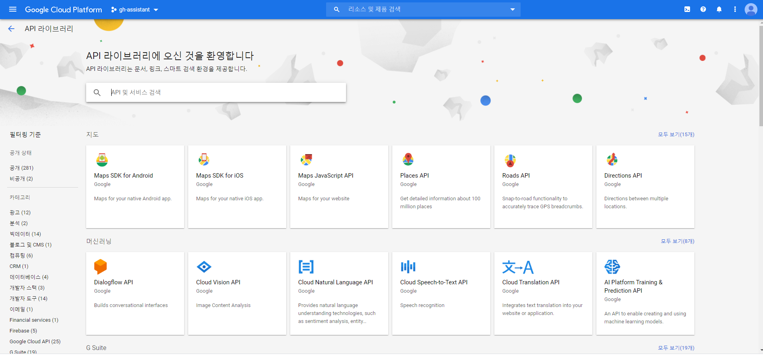The image size is (763, 356).
Task: Open the user account avatar
Action: [751, 9]
